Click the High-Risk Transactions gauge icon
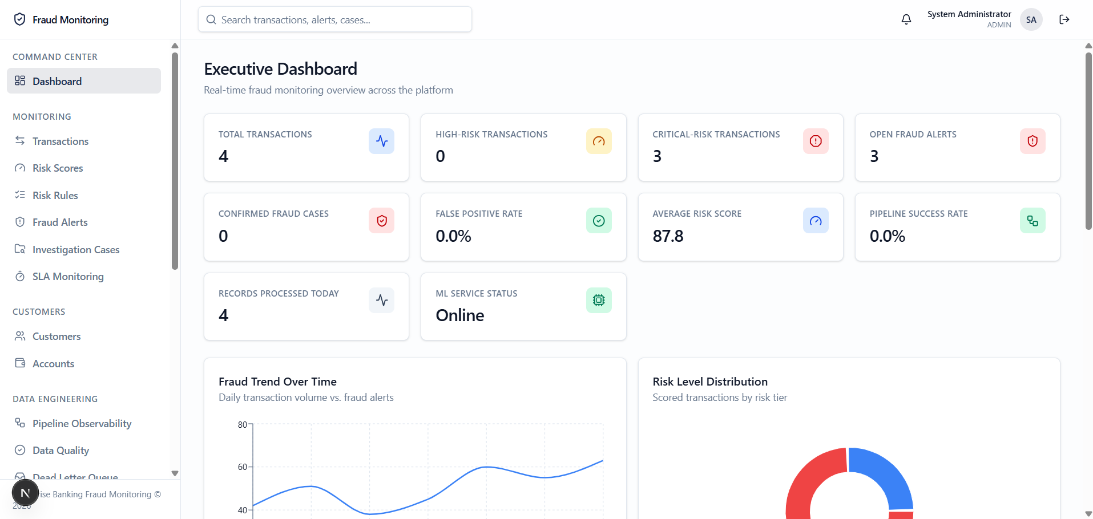 pos(599,141)
